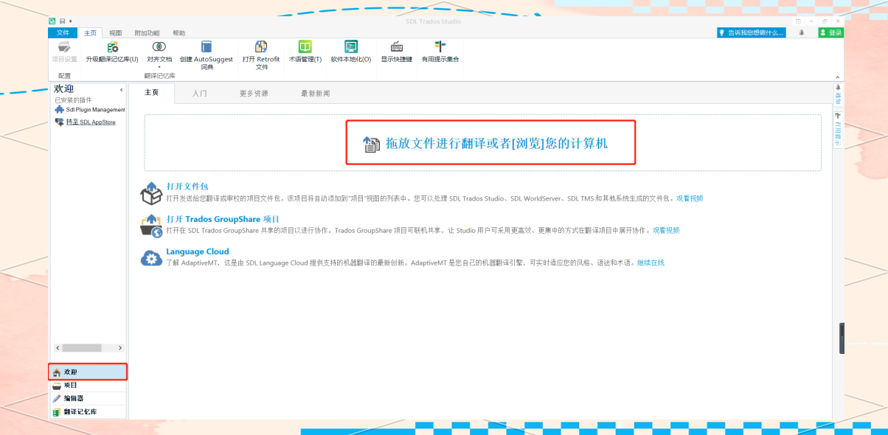Open the 文件 menu

(63, 33)
